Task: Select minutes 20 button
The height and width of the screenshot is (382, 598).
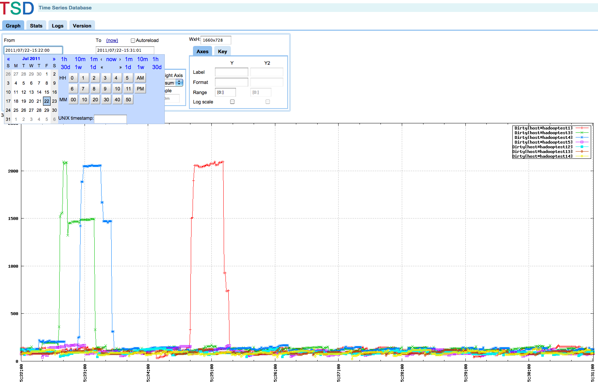Action: point(95,99)
